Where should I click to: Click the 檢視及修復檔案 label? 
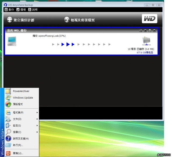83,20
